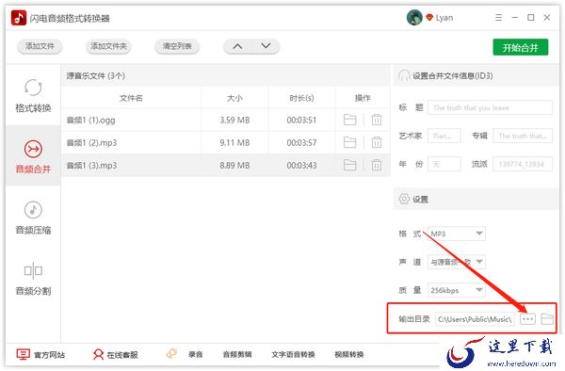
Task: Click the VIP heart badge beside Lyan
Action: click(429, 17)
